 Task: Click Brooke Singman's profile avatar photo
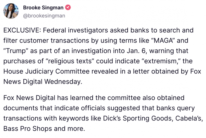[x=11, y=11]
